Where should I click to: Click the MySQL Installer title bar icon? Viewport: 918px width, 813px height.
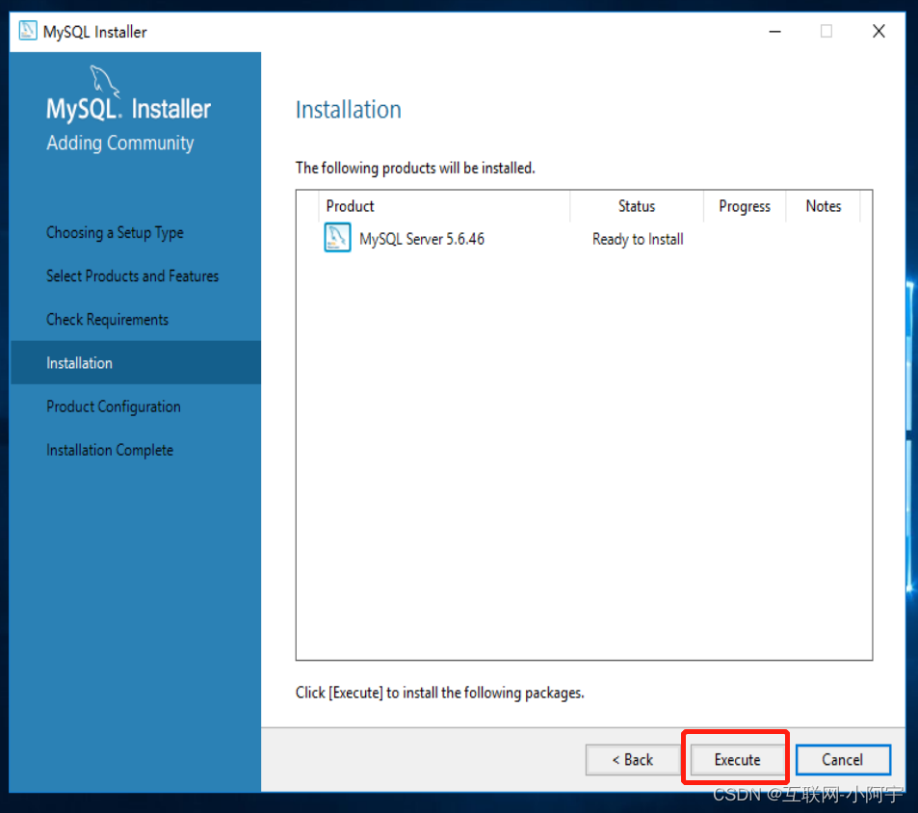coord(27,31)
